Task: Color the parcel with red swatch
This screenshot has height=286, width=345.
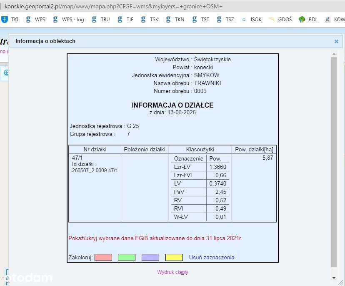Action: (103, 257)
